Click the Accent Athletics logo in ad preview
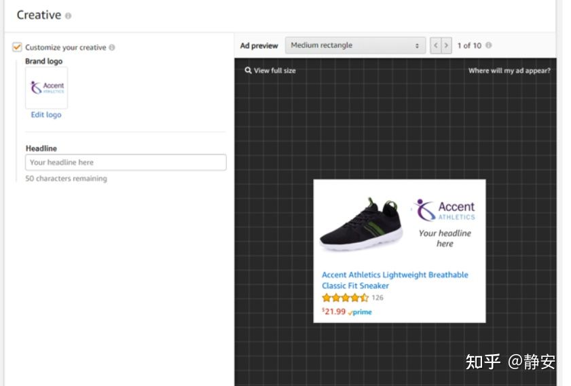 point(445,210)
